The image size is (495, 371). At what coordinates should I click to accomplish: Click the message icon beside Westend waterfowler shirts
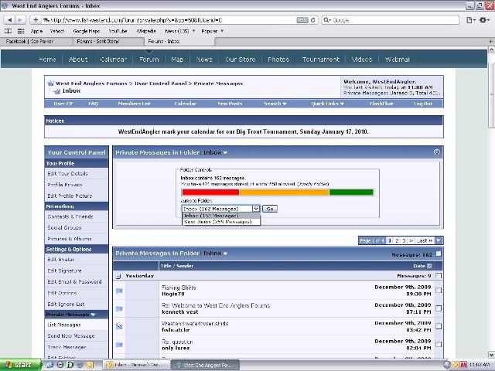point(119,326)
